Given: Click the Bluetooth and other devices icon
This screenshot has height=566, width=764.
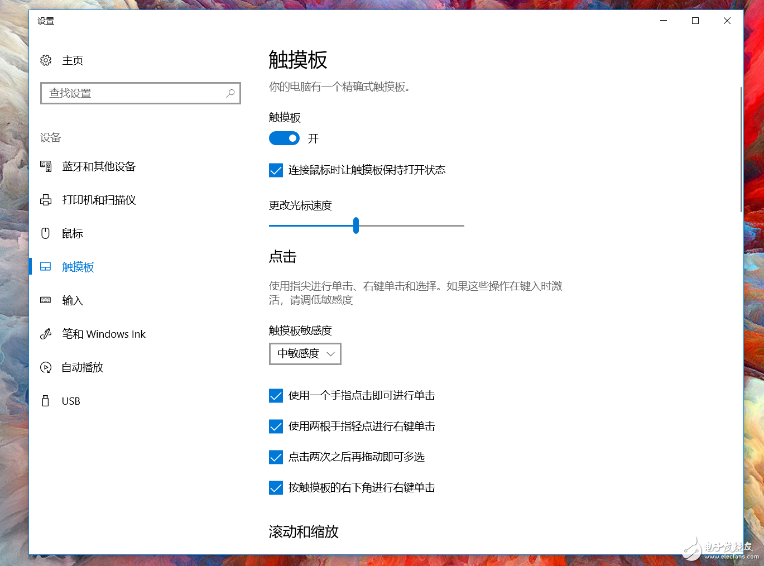Looking at the screenshot, I should click(x=46, y=166).
